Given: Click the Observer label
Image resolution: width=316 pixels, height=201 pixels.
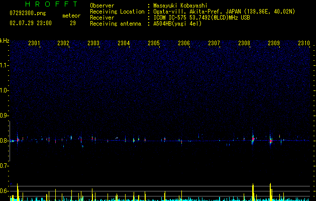Looking at the screenshot, I should tap(102, 6).
